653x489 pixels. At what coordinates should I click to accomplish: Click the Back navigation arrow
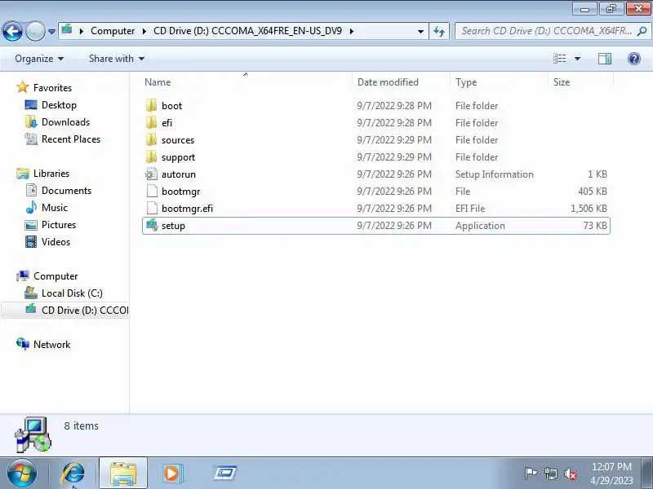pyautogui.click(x=12, y=31)
